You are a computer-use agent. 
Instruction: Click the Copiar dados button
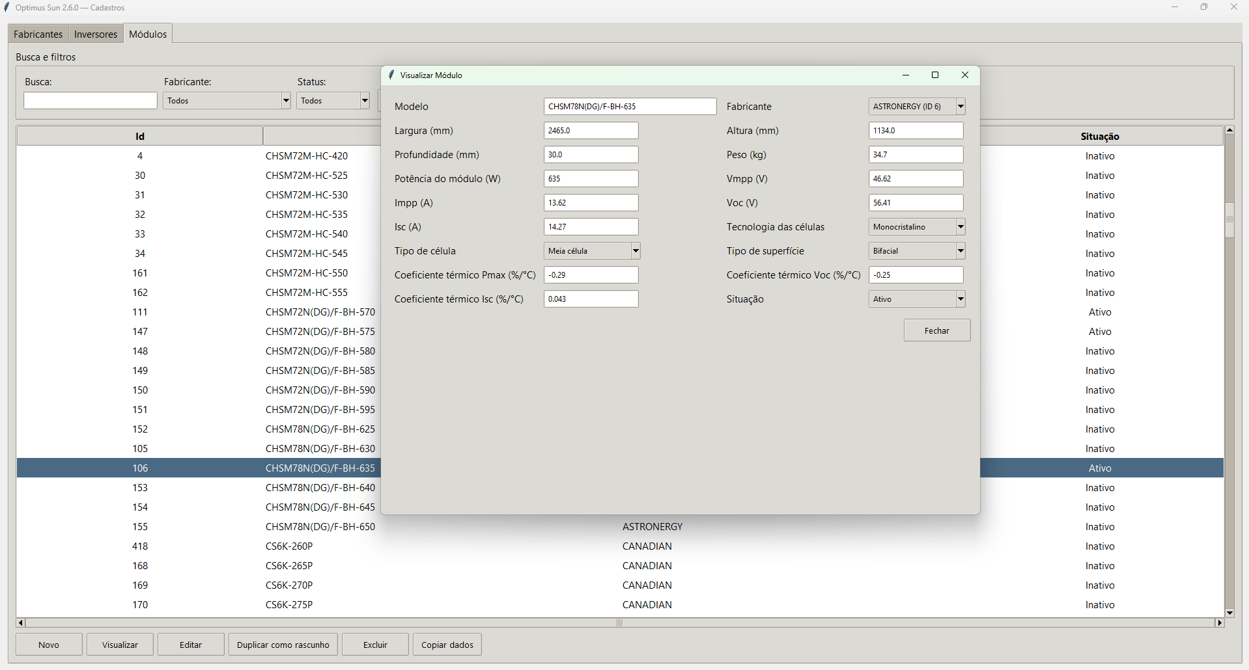pos(447,645)
